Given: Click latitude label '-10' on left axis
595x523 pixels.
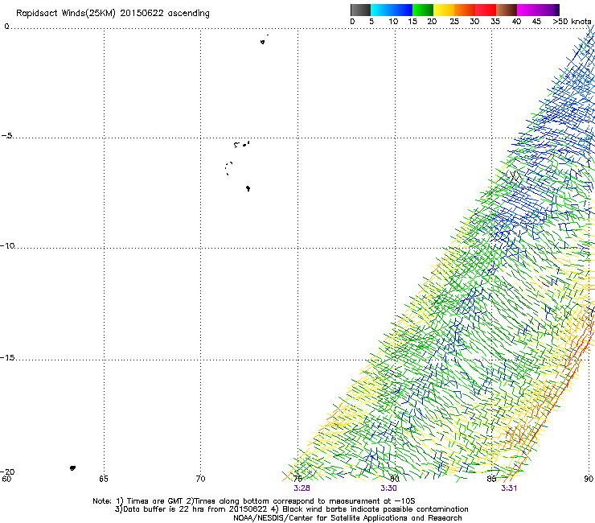Looking at the screenshot, I should pyautogui.click(x=7, y=245).
